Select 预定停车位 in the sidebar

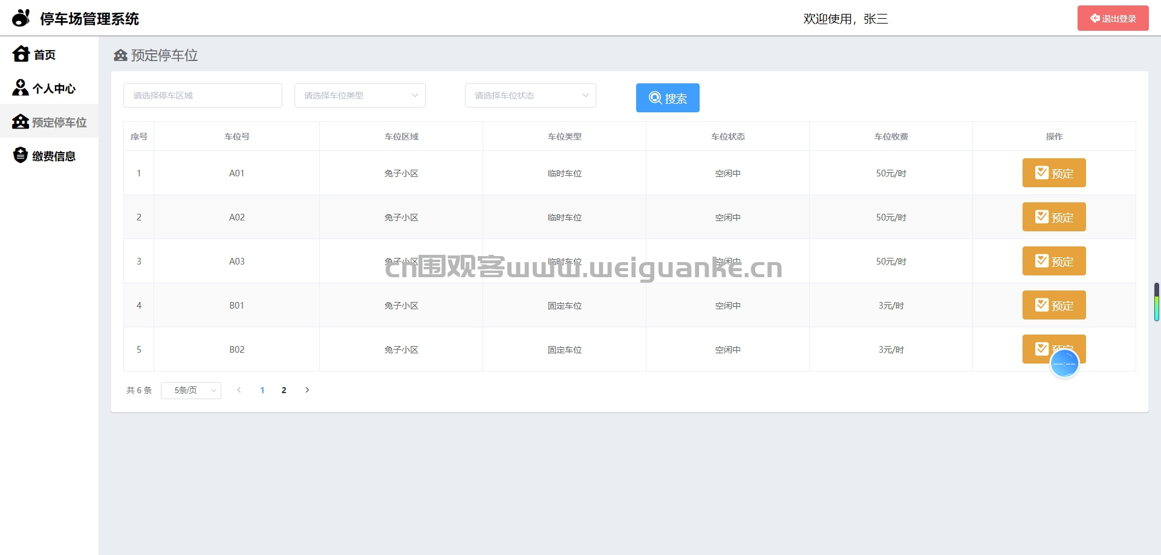click(x=49, y=122)
